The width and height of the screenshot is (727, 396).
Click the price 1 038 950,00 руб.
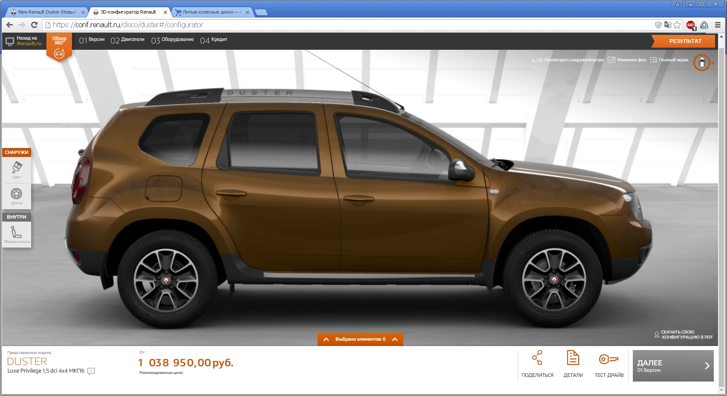[185, 363]
